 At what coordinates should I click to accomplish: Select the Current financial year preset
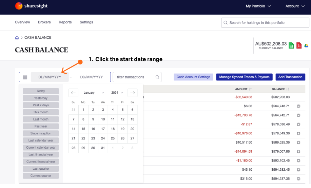point(41,162)
